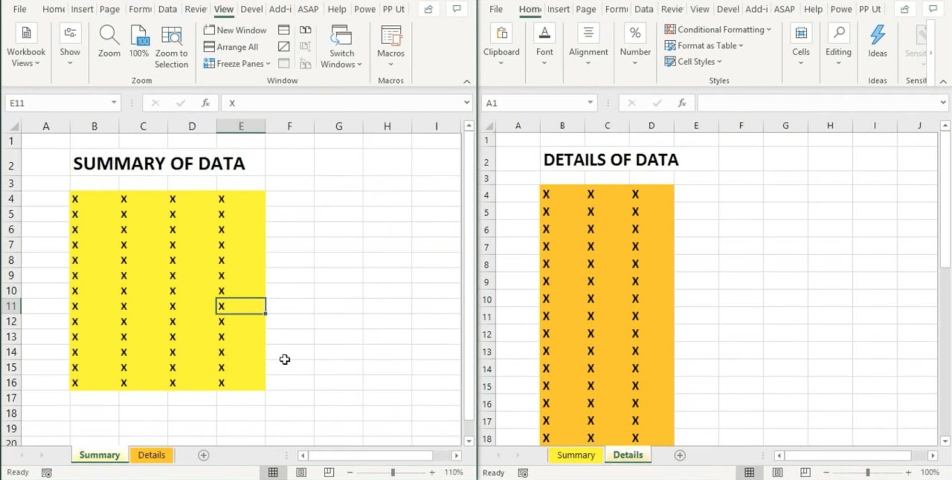Image resolution: width=952 pixels, height=480 pixels.
Task: Click the Split window icon
Action: [x=284, y=30]
